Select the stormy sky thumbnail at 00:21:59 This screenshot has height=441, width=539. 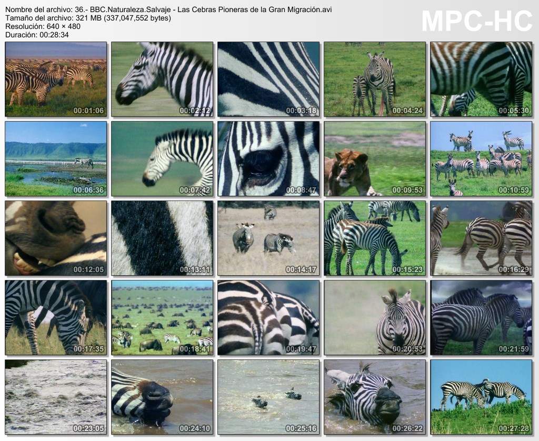pos(481,318)
